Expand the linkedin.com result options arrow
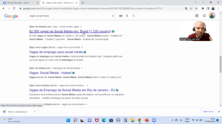 point(81,27)
